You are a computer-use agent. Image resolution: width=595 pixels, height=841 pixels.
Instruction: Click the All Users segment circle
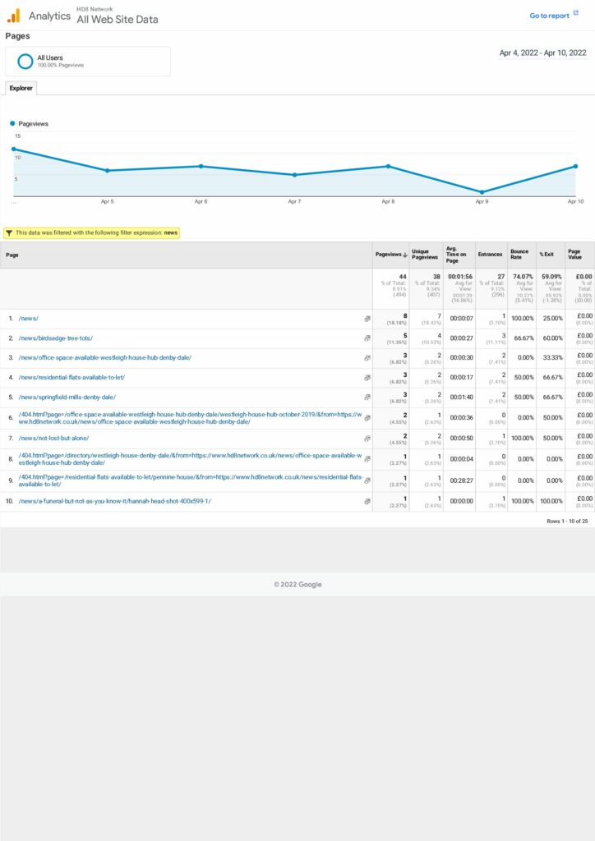(x=25, y=61)
